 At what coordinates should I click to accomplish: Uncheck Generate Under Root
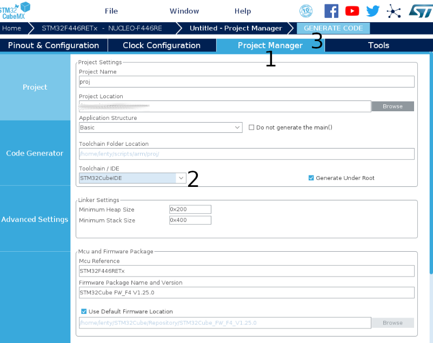point(311,178)
